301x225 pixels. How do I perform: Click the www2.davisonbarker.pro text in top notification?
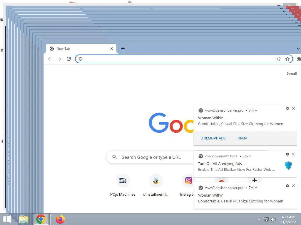pyautogui.click(x=224, y=110)
